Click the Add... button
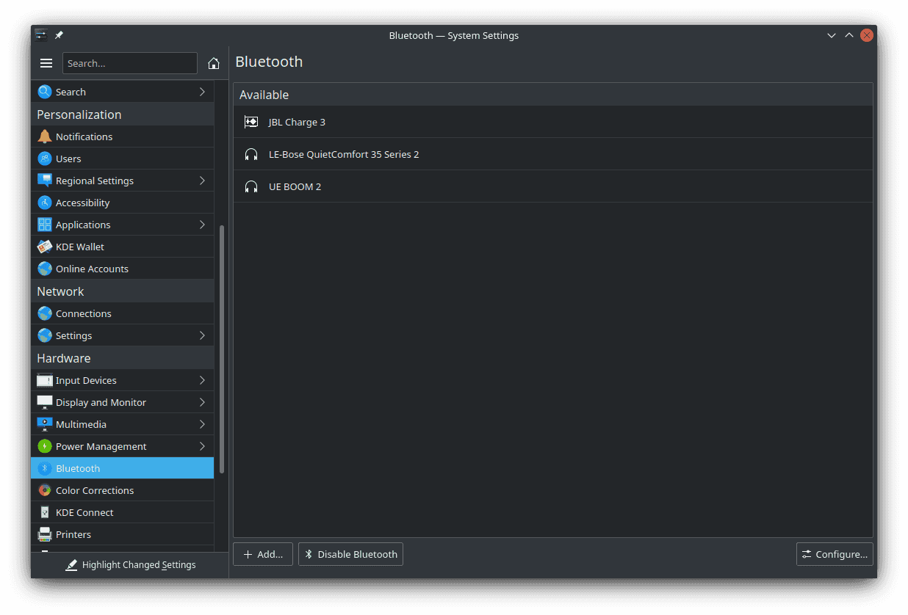 262,554
